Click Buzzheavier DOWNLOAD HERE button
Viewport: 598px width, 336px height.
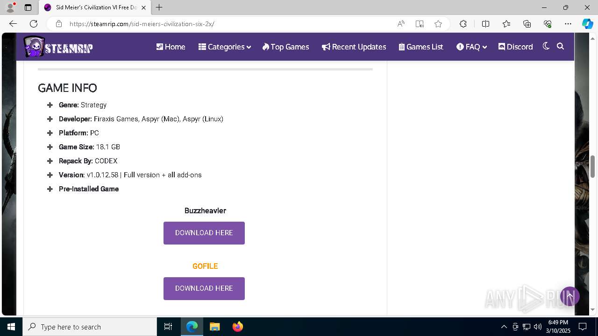204,233
